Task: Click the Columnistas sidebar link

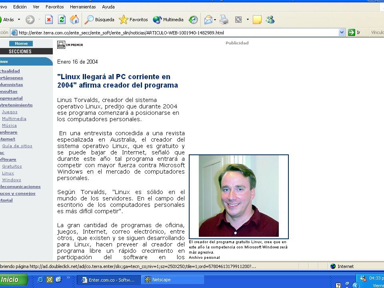Action: [12, 85]
